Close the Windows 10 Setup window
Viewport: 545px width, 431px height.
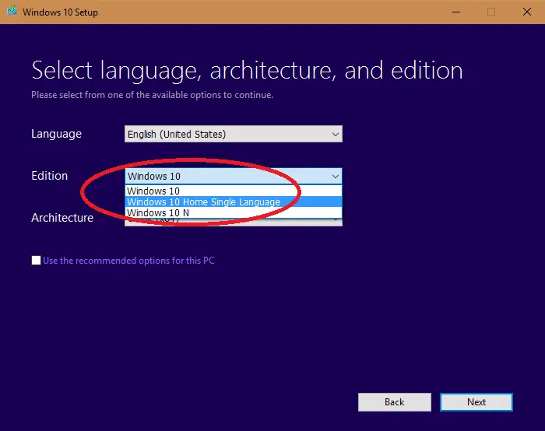click(527, 12)
